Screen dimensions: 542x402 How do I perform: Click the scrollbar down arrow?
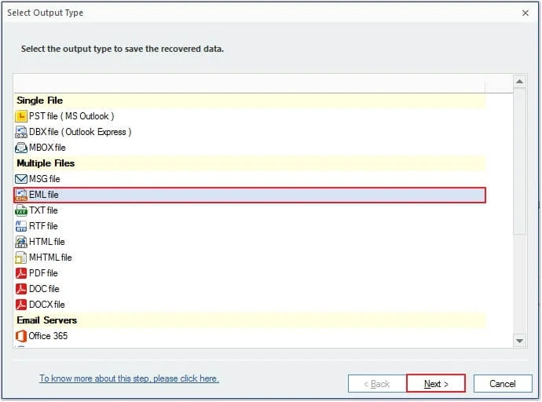[519, 341]
